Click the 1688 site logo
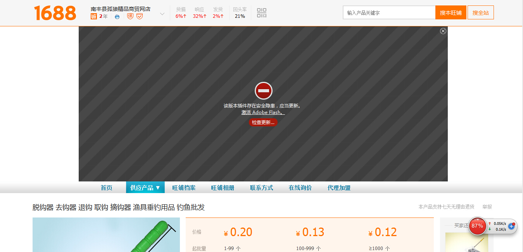This screenshot has height=252, width=523. [55, 13]
